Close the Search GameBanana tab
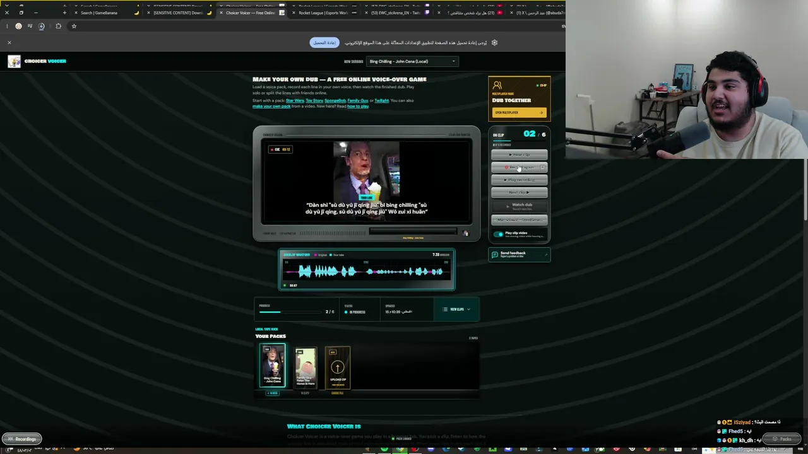808x454 pixels. point(76,13)
